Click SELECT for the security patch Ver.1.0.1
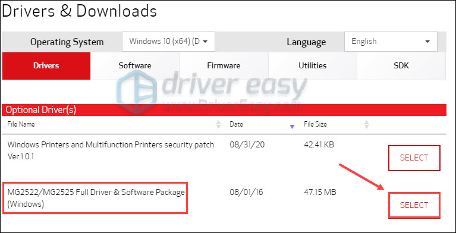 click(414, 158)
